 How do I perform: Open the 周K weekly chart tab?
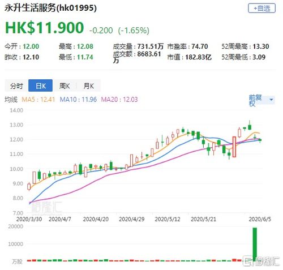65,86
